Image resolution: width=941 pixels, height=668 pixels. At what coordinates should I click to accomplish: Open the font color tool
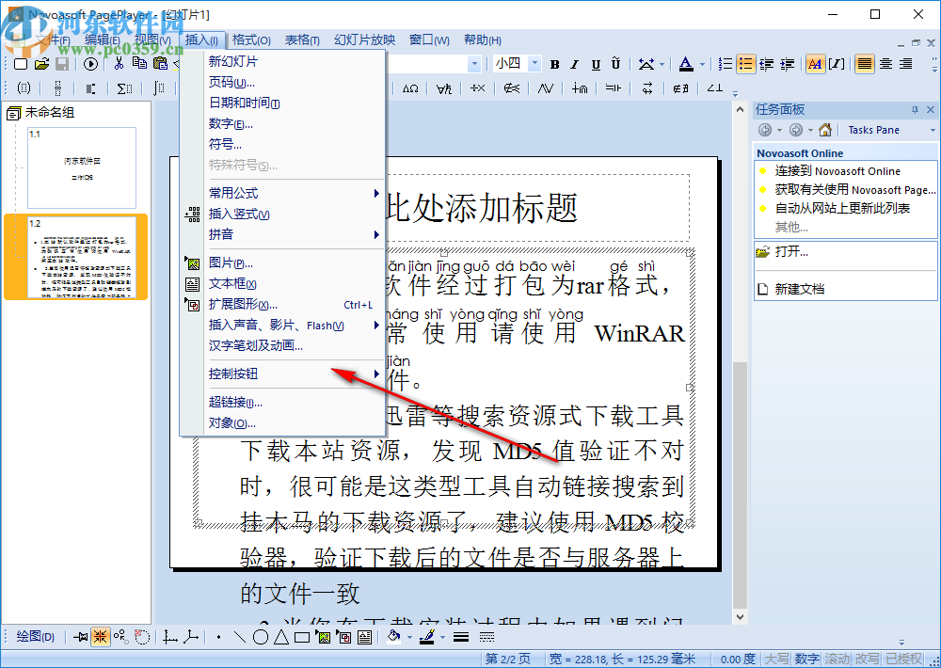685,64
